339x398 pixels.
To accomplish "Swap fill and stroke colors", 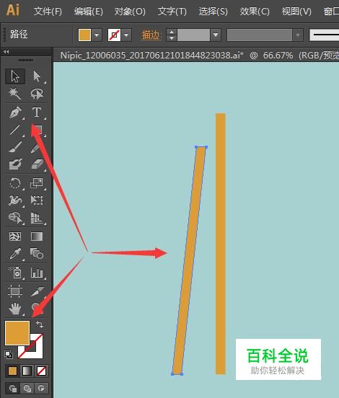I will (x=40, y=324).
